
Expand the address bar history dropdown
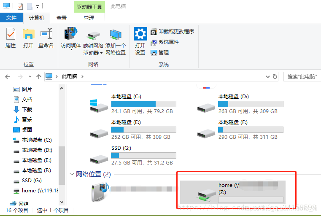(267, 77)
